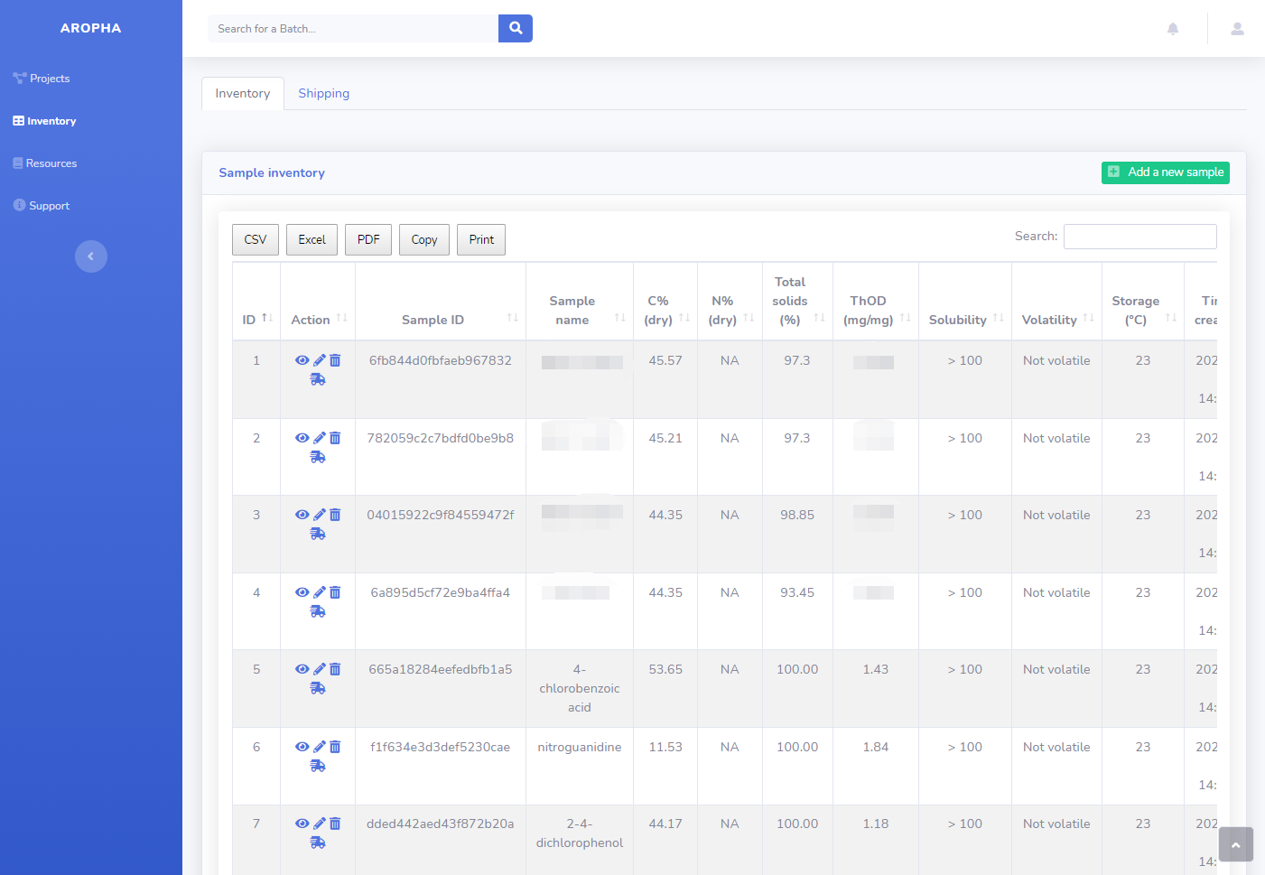
Task: Delete the 2-4-dichlorophenol sample
Action: tap(334, 824)
